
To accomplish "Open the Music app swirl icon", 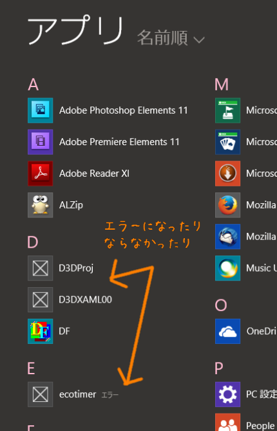I will click(x=227, y=268).
